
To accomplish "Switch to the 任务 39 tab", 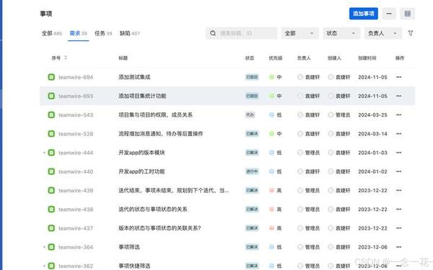I will click(103, 33).
